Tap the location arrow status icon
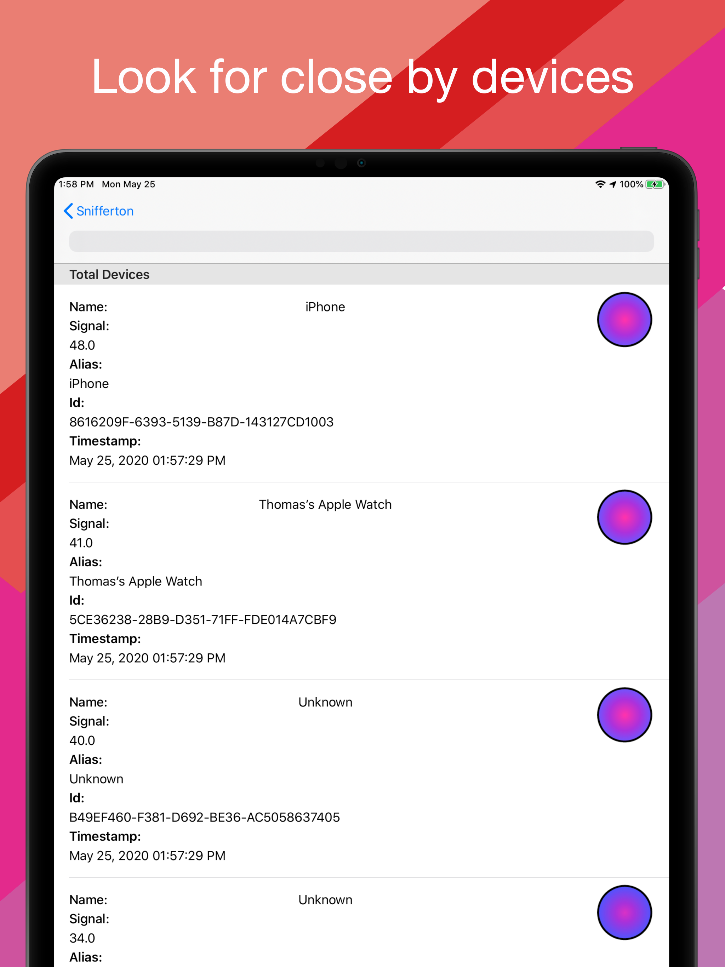725x967 pixels. 613,184
